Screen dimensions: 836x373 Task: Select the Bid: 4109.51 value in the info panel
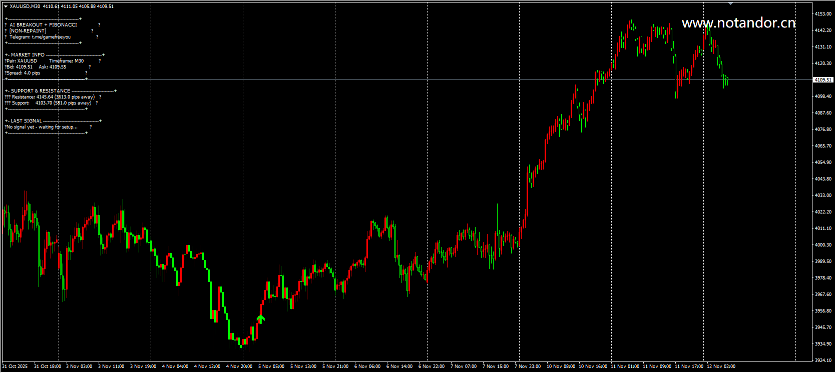19,67
